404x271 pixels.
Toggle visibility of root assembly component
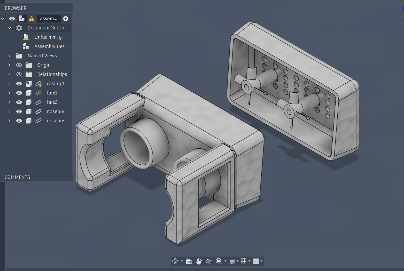12,19
